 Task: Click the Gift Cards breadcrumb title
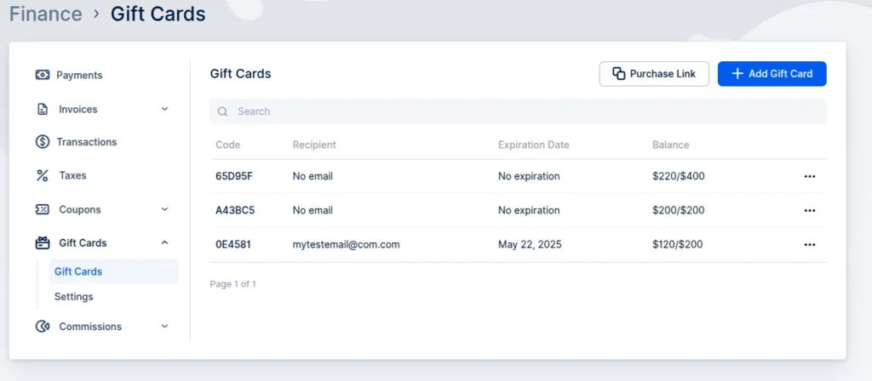tap(158, 14)
